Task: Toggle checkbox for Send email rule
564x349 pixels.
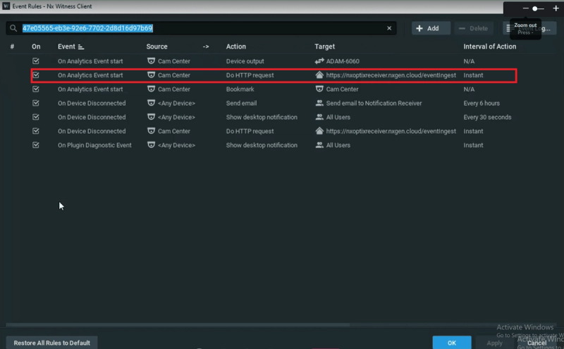Action: tap(36, 103)
